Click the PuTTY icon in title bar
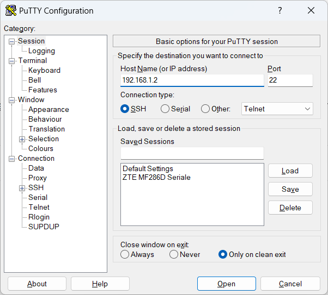Viewport: 328px width, 295px height. pyautogui.click(x=11, y=11)
